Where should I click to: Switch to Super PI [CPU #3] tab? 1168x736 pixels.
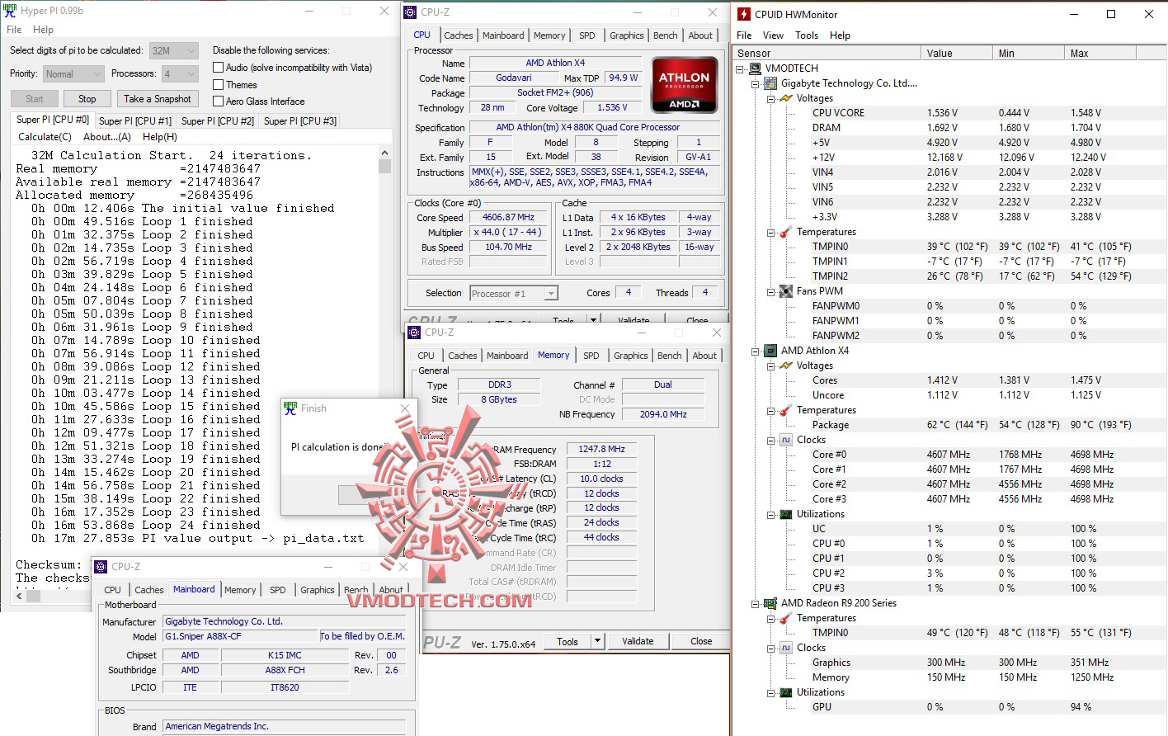300,121
